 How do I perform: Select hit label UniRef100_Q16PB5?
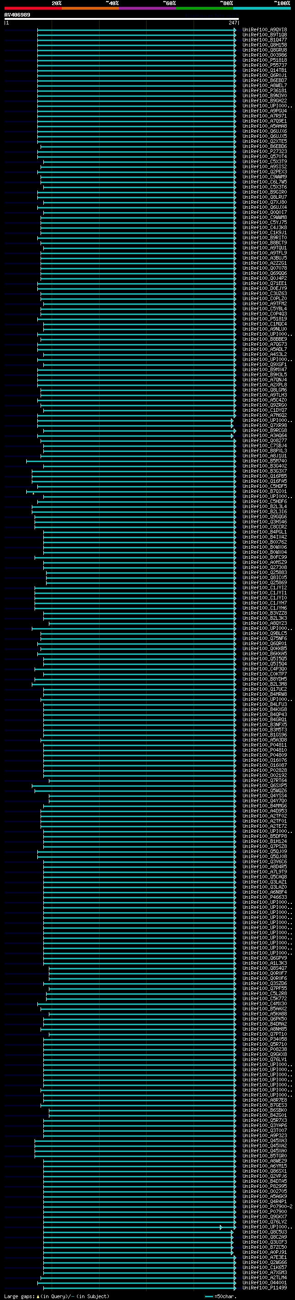point(265,476)
